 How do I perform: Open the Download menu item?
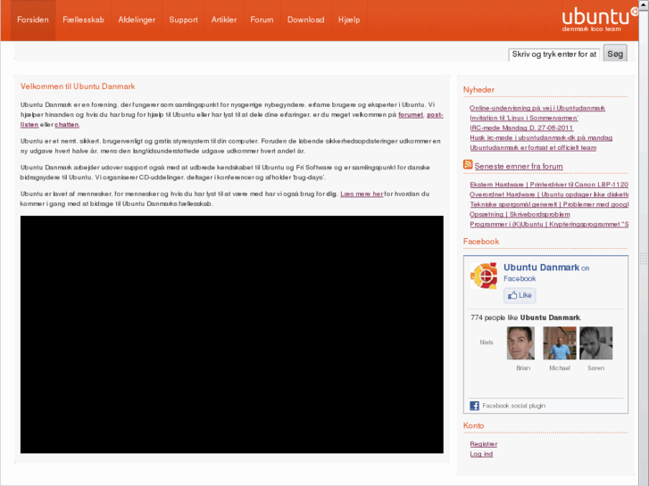(x=306, y=20)
